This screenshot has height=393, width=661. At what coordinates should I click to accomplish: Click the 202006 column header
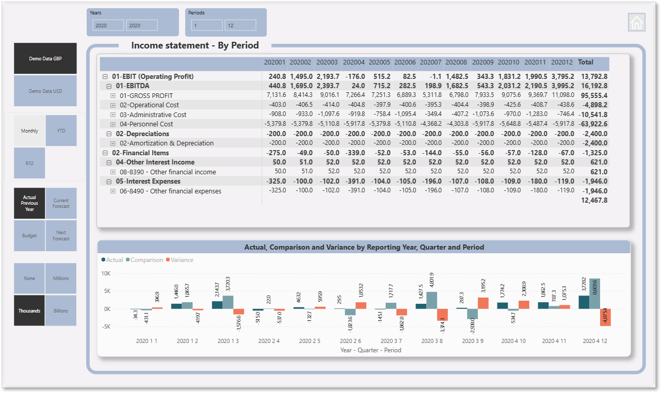point(405,62)
